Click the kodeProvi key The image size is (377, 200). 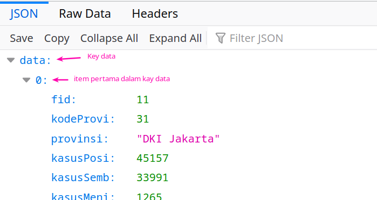83,119
